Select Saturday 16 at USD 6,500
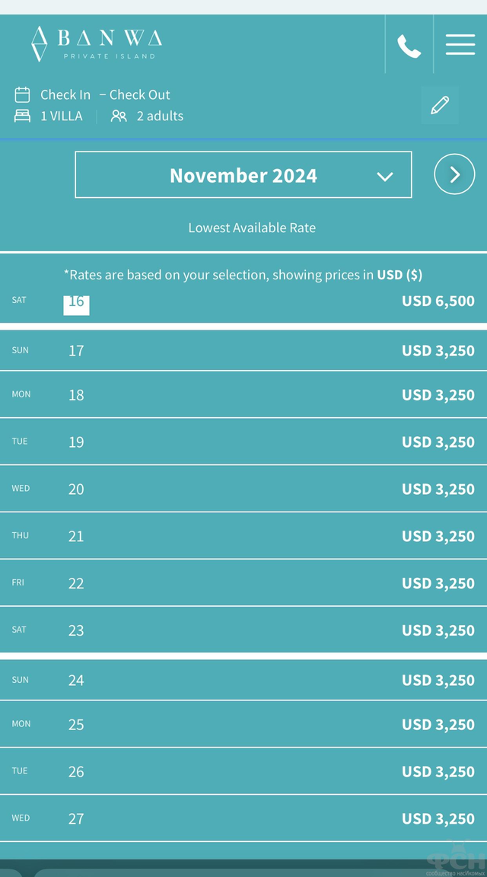Viewport: 487px width, 877px height. coord(243,301)
